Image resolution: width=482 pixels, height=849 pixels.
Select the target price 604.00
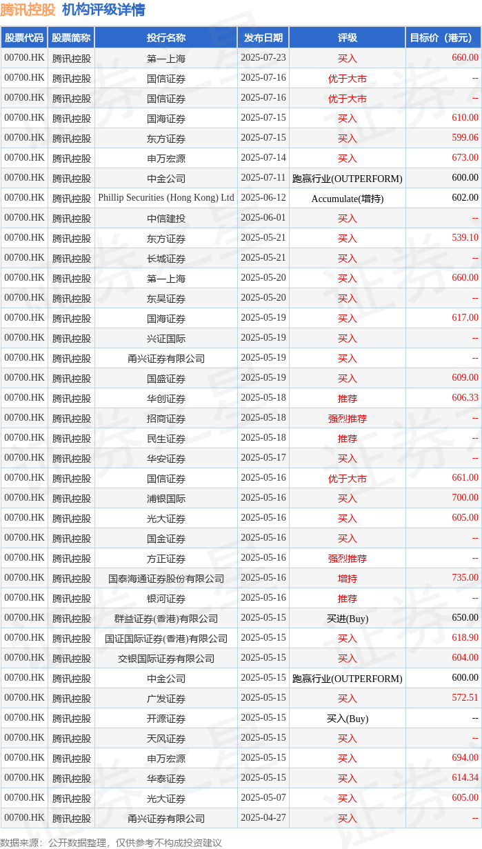coord(465,658)
